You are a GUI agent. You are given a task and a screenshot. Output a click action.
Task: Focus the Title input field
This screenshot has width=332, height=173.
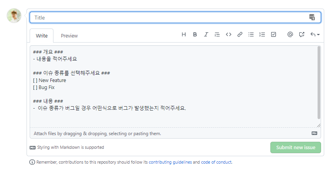pos(170,18)
